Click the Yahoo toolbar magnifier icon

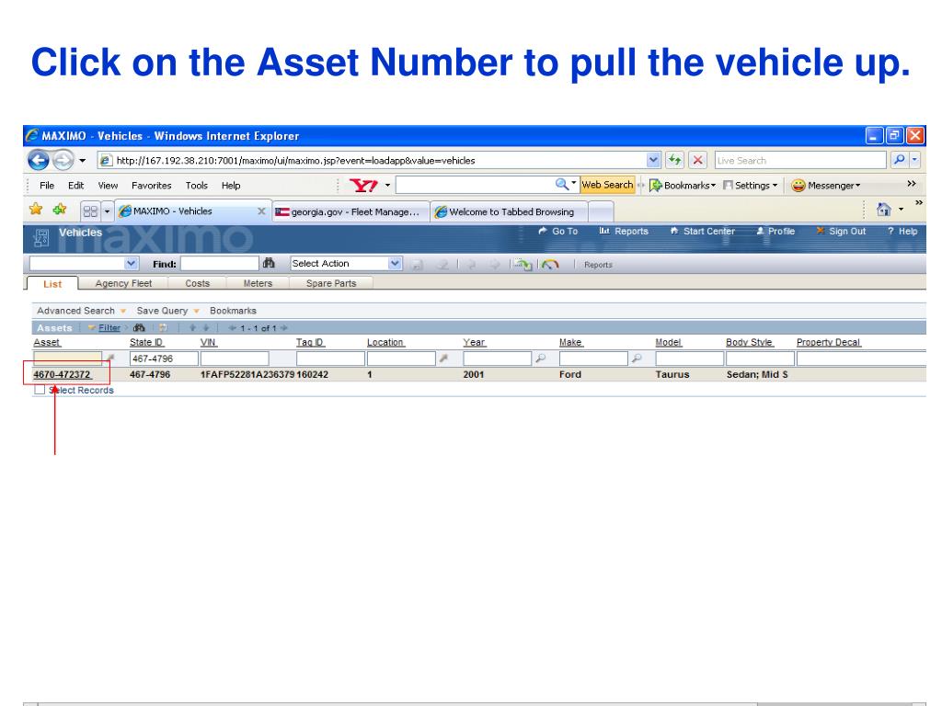(x=561, y=184)
